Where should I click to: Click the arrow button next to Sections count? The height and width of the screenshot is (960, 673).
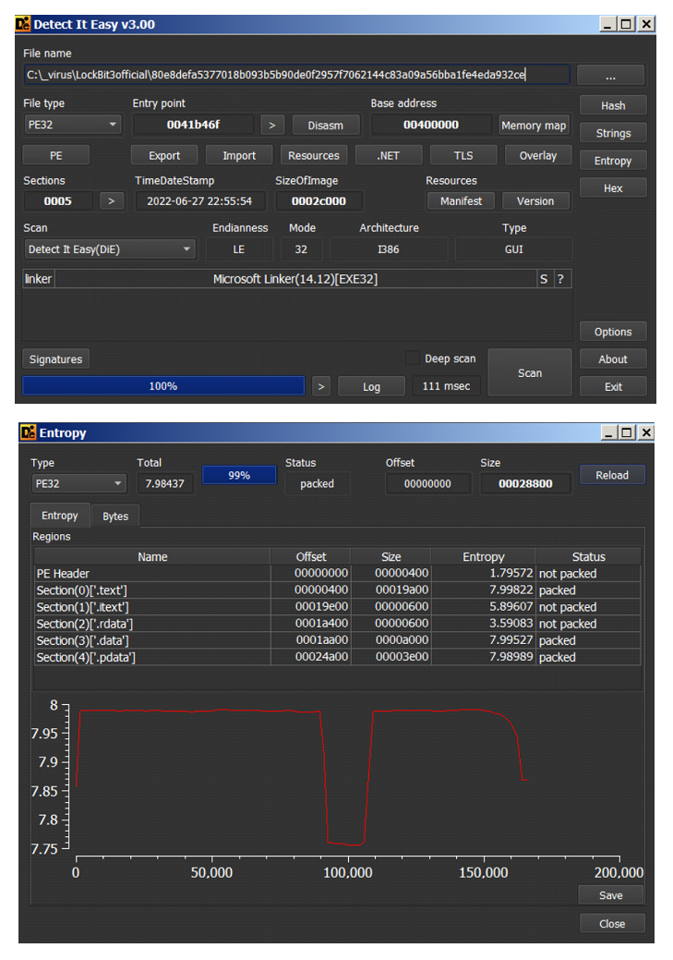pos(111,201)
